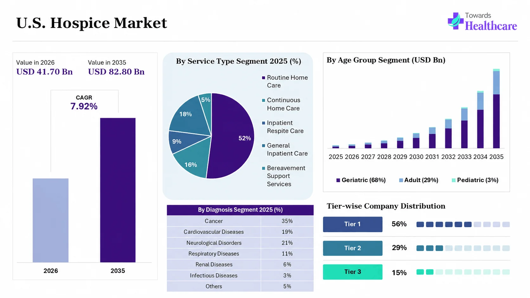Click the Pediatric (3%) legend swatch
This screenshot has width=530, height=298.
[x=454, y=180]
